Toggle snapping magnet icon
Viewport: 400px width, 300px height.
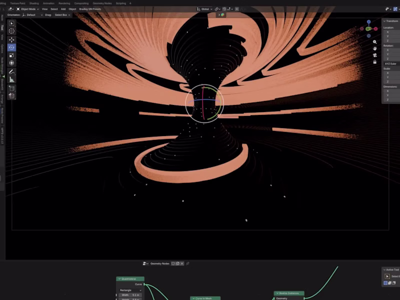tap(224, 9)
